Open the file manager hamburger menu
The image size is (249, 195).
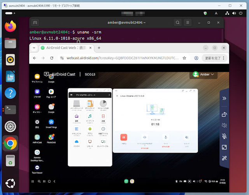71,95
